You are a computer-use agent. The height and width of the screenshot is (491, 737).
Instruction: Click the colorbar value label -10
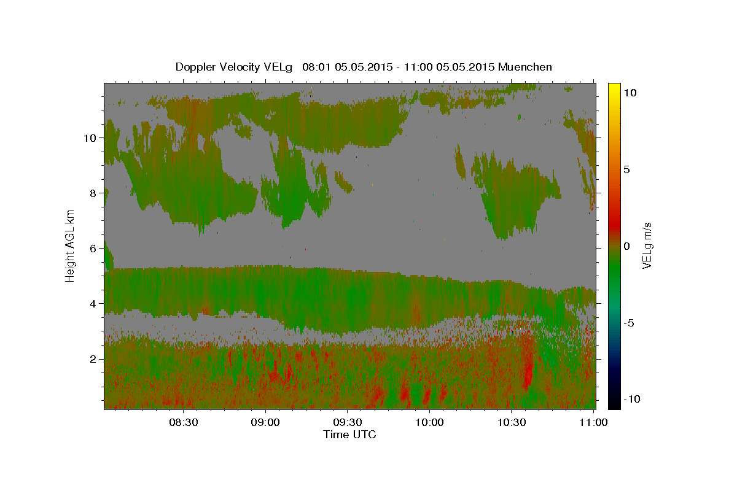pos(631,400)
